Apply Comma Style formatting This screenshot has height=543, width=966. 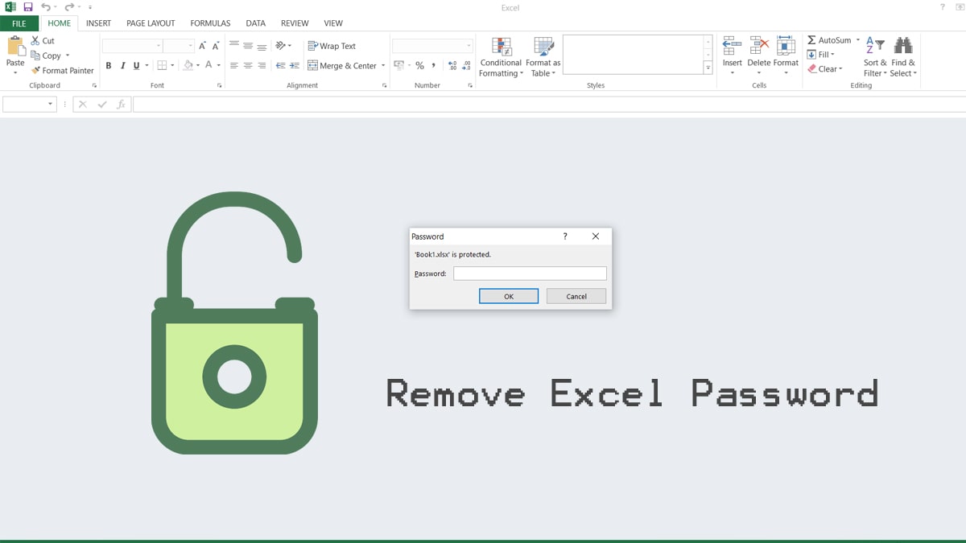434,65
